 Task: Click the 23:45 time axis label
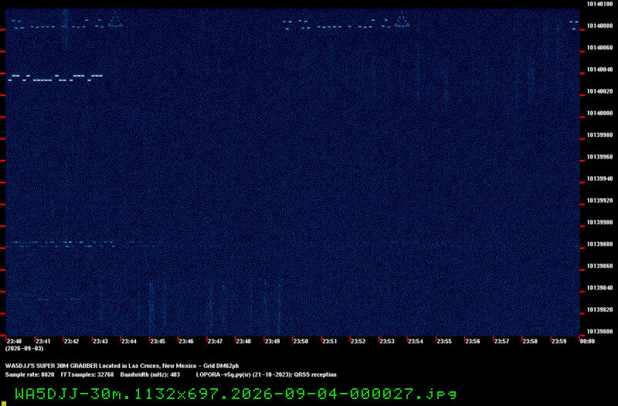(158, 341)
